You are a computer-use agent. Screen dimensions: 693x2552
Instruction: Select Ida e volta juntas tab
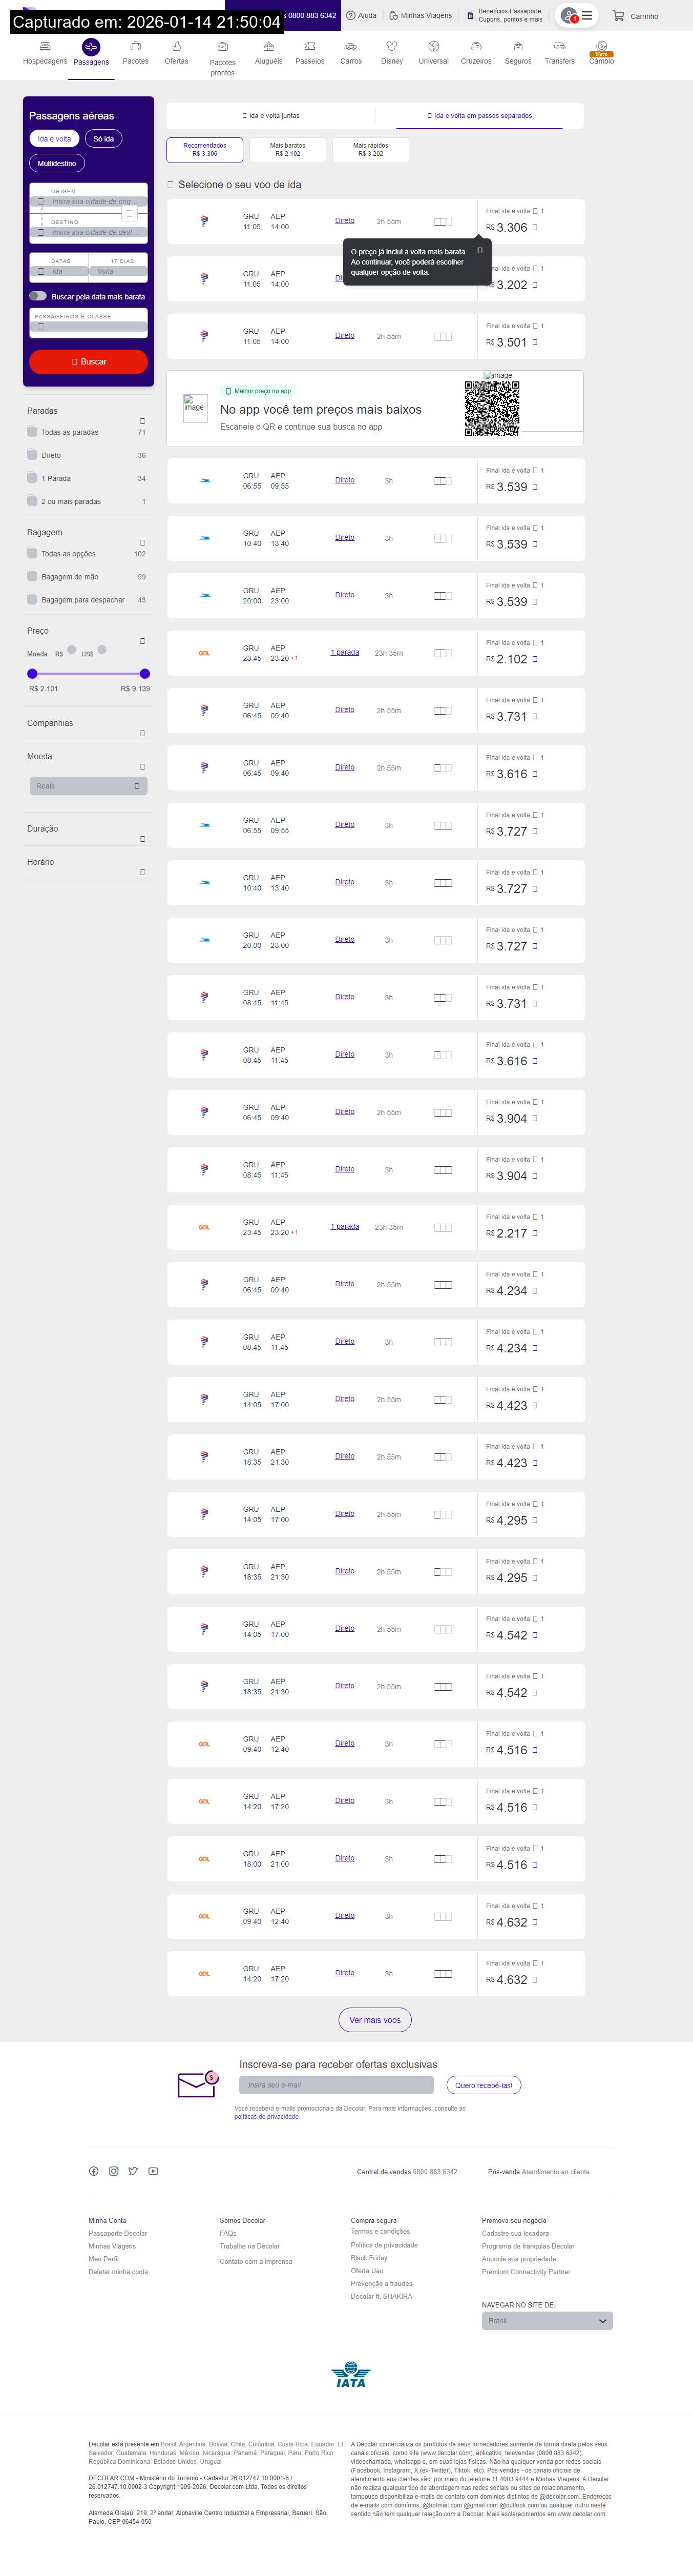pos(271,116)
